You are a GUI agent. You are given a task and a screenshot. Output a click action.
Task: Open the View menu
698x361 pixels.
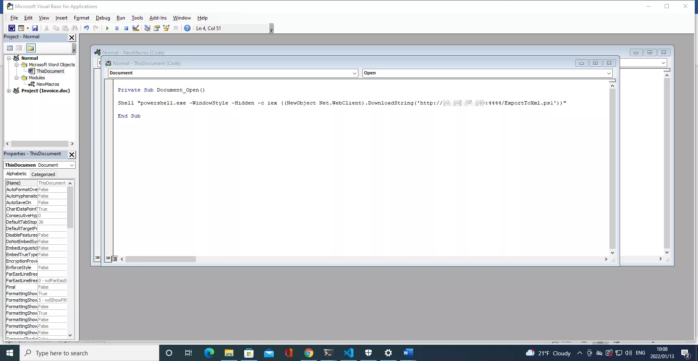(x=44, y=18)
